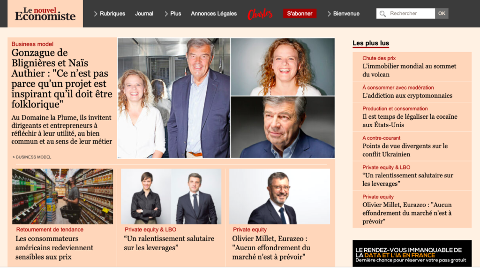Open the supermarket aisle photo thumbnail
The image size is (480, 268).
62,196
